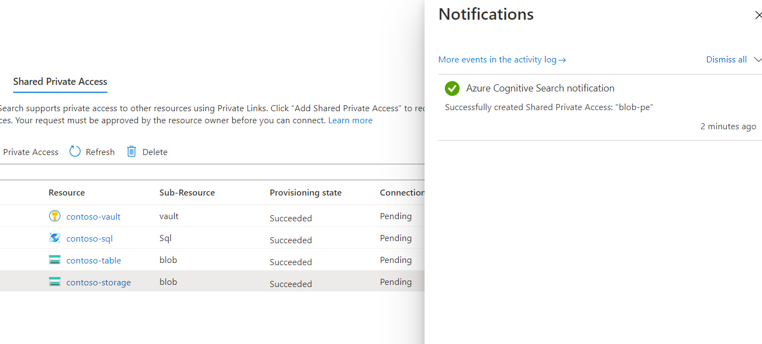Click the contoso-storage storage account icon
762x344 pixels.
[55, 282]
